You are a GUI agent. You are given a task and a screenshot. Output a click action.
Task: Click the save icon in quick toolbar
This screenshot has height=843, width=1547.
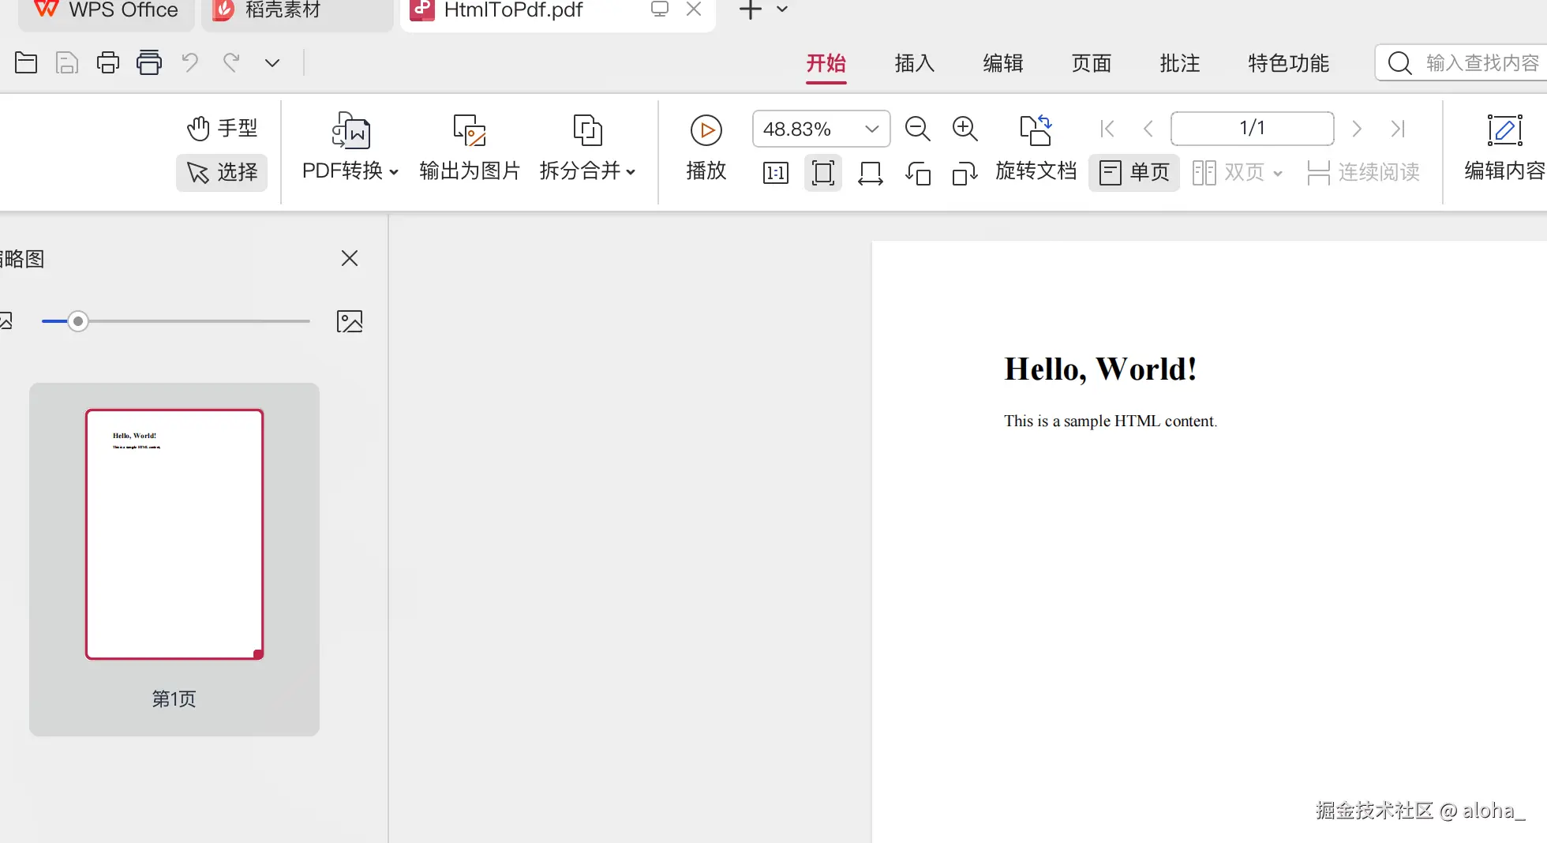67,62
